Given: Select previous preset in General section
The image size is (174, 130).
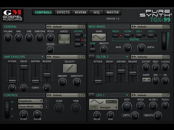Looking at the screenshot, I should click(48, 27).
